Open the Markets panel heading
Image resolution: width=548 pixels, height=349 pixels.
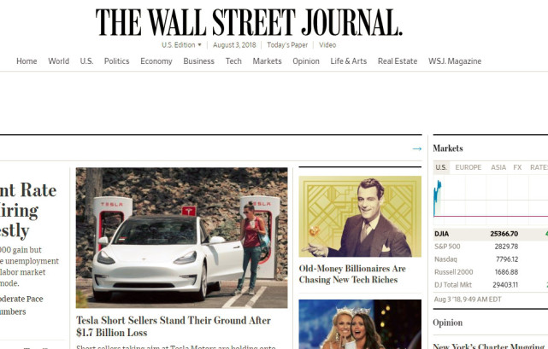[x=448, y=148]
